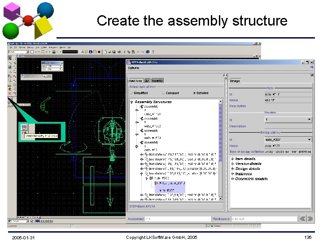Open the File menu in MicroStation
The width and height of the screenshot is (323, 242).
[x=11, y=48]
